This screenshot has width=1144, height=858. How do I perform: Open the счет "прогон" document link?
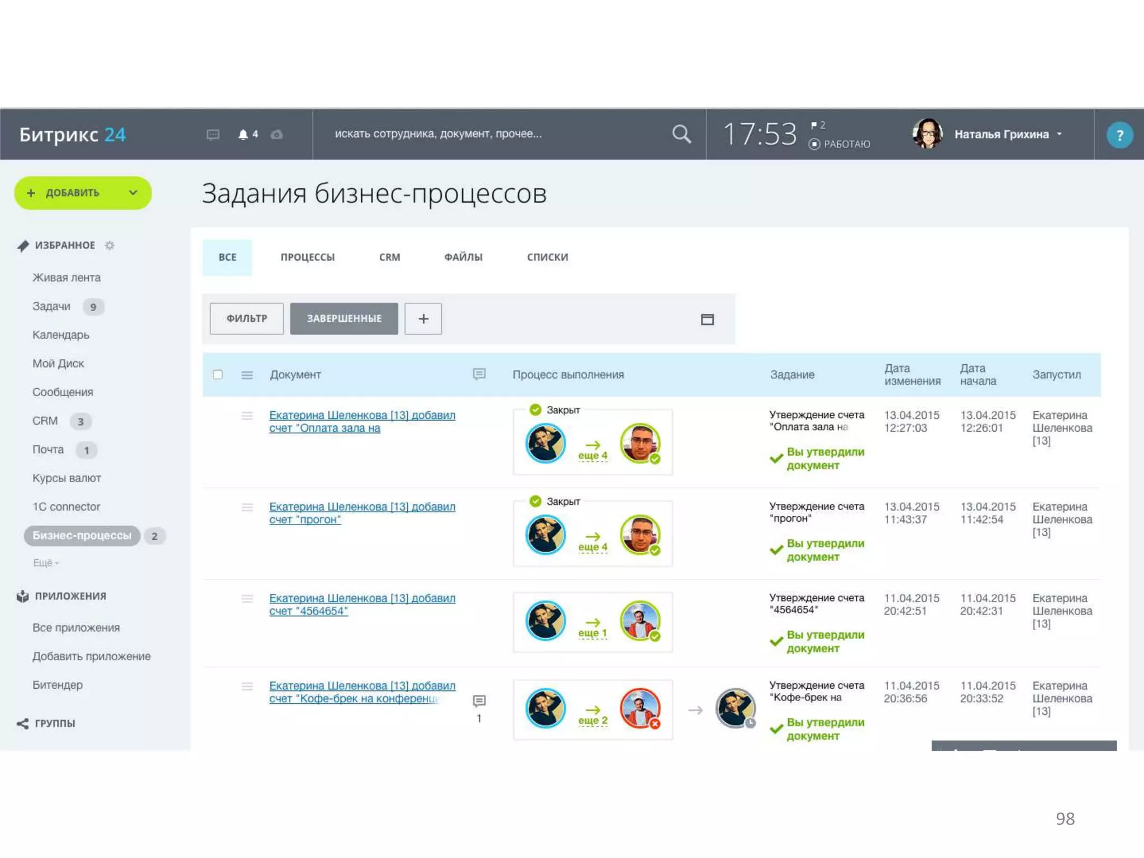pyautogui.click(x=305, y=519)
